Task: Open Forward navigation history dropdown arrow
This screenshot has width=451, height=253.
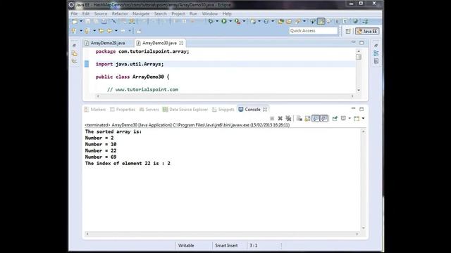Action: click(130, 31)
